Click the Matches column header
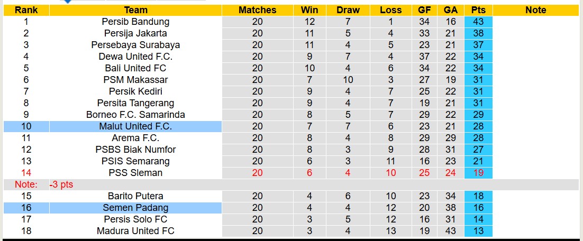The height and width of the screenshot is (241, 583). [257, 10]
